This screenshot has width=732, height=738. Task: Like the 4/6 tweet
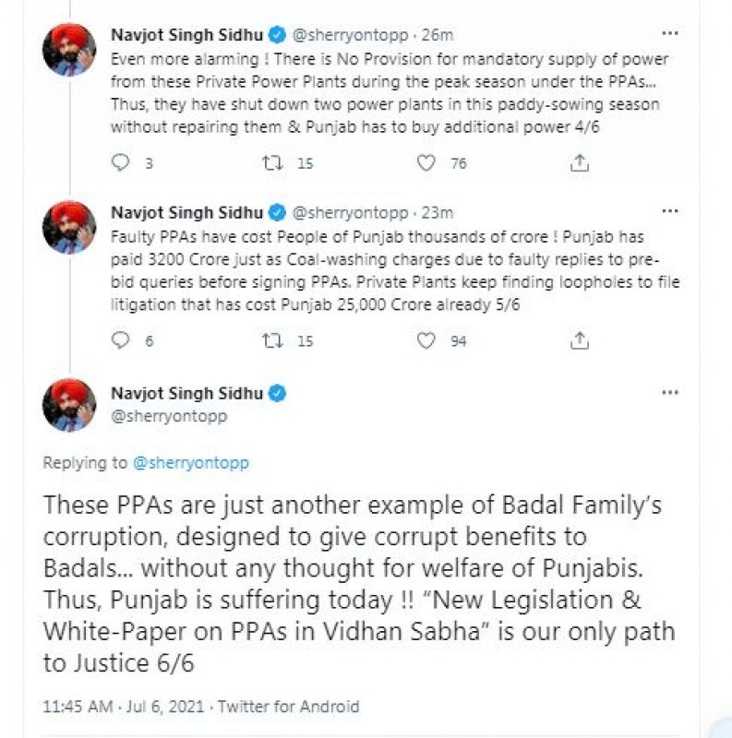click(426, 163)
